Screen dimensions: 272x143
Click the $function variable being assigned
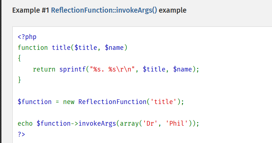tap(35, 102)
